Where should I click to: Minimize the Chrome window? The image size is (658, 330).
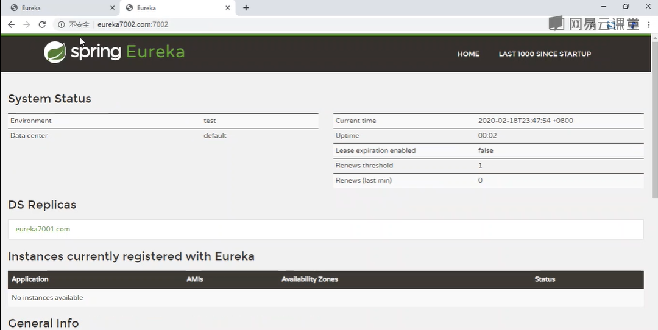click(x=604, y=7)
